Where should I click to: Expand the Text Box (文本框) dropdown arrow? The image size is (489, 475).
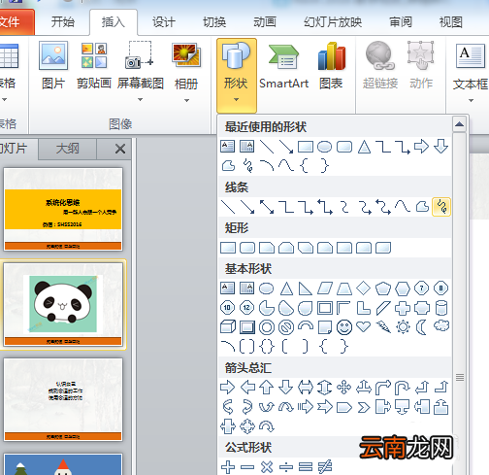pyautogui.click(x=471, y=101)
